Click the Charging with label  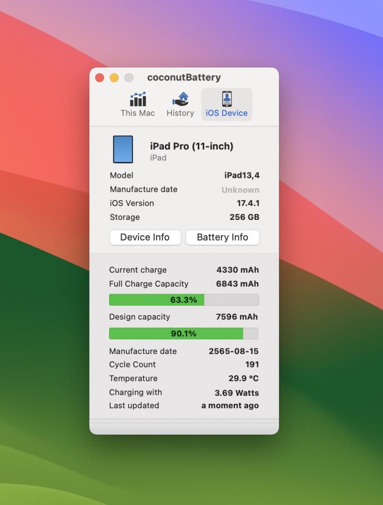pos(135,392)
